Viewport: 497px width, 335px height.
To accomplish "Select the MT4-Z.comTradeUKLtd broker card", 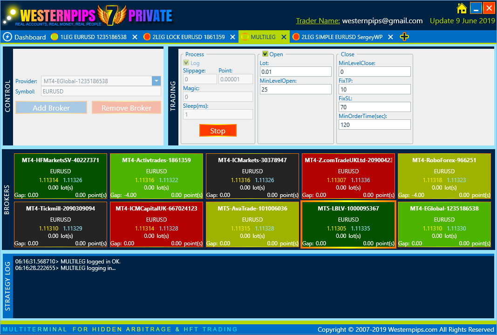I will click(348, 177).
